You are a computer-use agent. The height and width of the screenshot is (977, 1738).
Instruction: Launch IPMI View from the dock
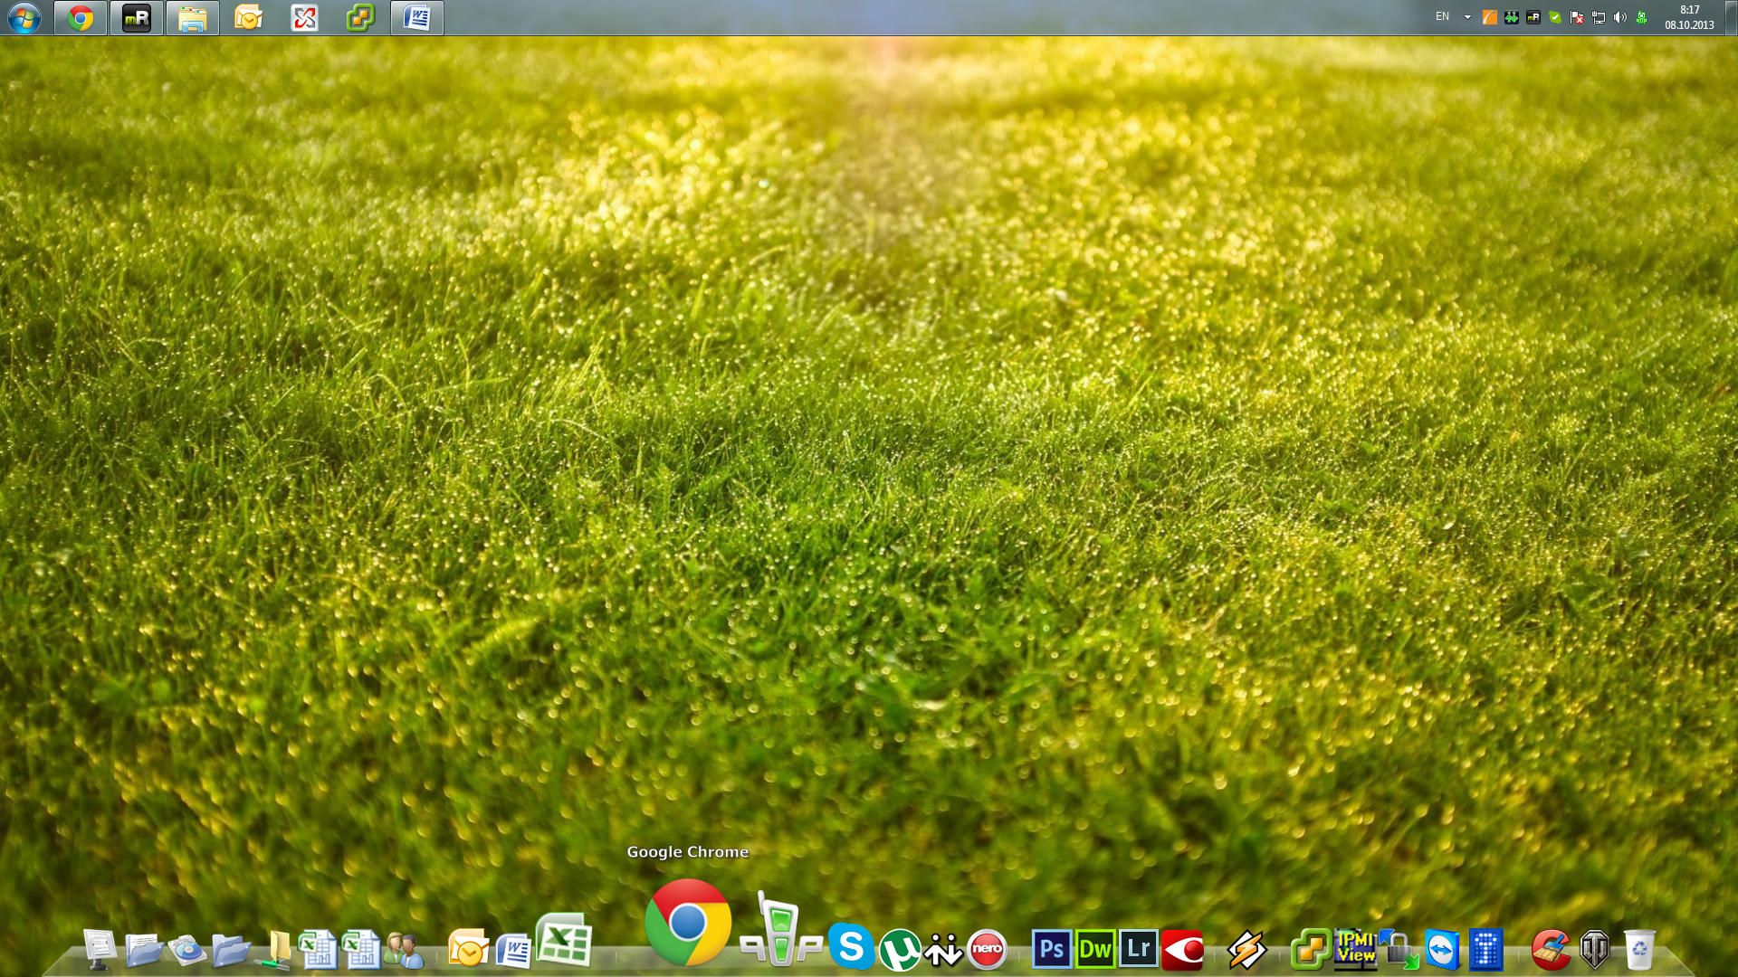1355,950
